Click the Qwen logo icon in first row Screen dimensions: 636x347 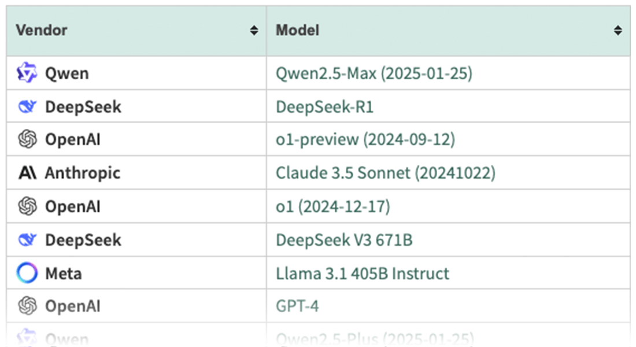[x=27, y=73]
